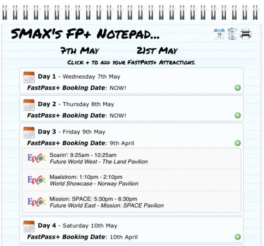Add a FastPass+ attraction to Day 1
264x246 pixels.
tap(238, 88)
